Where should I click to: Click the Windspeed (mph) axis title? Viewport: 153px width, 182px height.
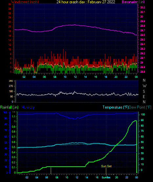[x=25, y=2]
